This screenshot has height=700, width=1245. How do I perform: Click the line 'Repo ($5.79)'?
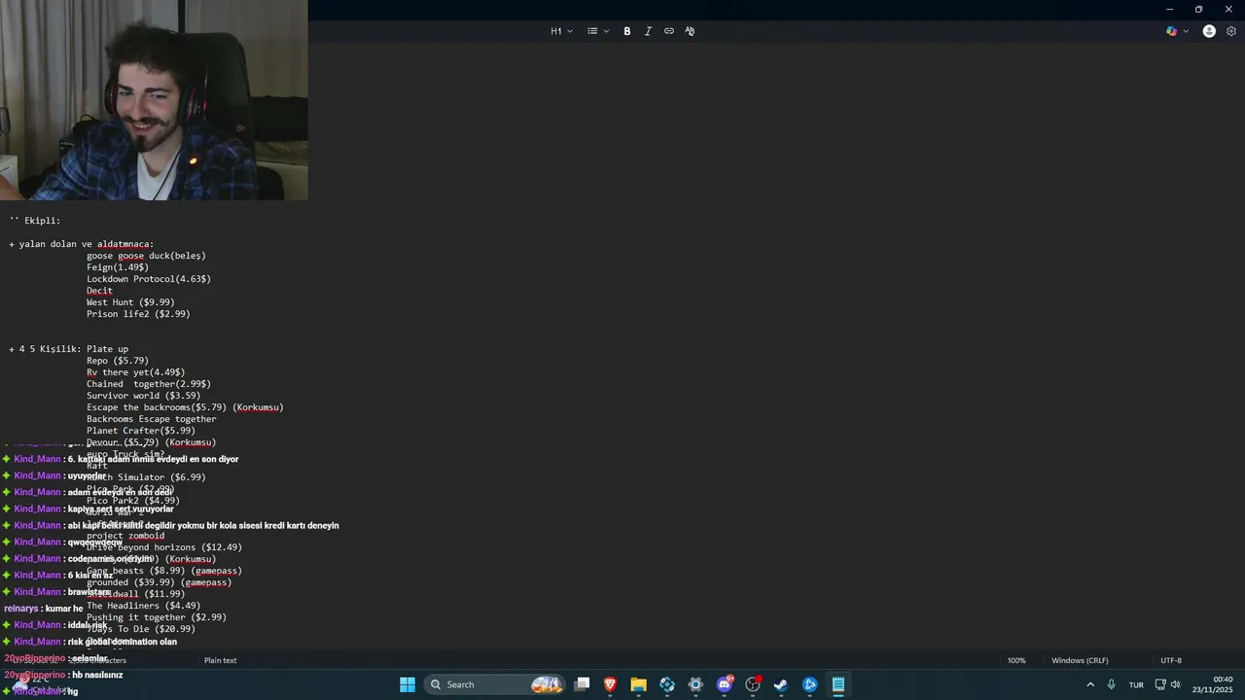tap(118, 361)
